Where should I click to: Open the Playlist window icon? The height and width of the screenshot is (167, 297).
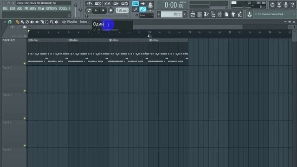tap(193, 14)
